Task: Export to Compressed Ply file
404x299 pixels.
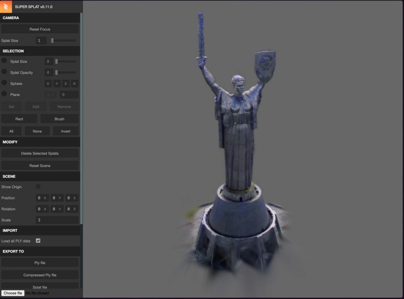Action: (40, 275)
